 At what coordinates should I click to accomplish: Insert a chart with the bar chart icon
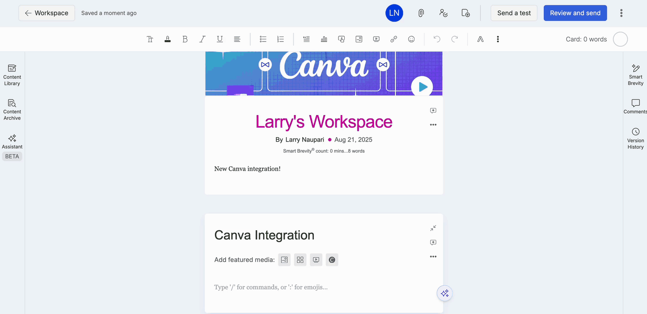324,39
